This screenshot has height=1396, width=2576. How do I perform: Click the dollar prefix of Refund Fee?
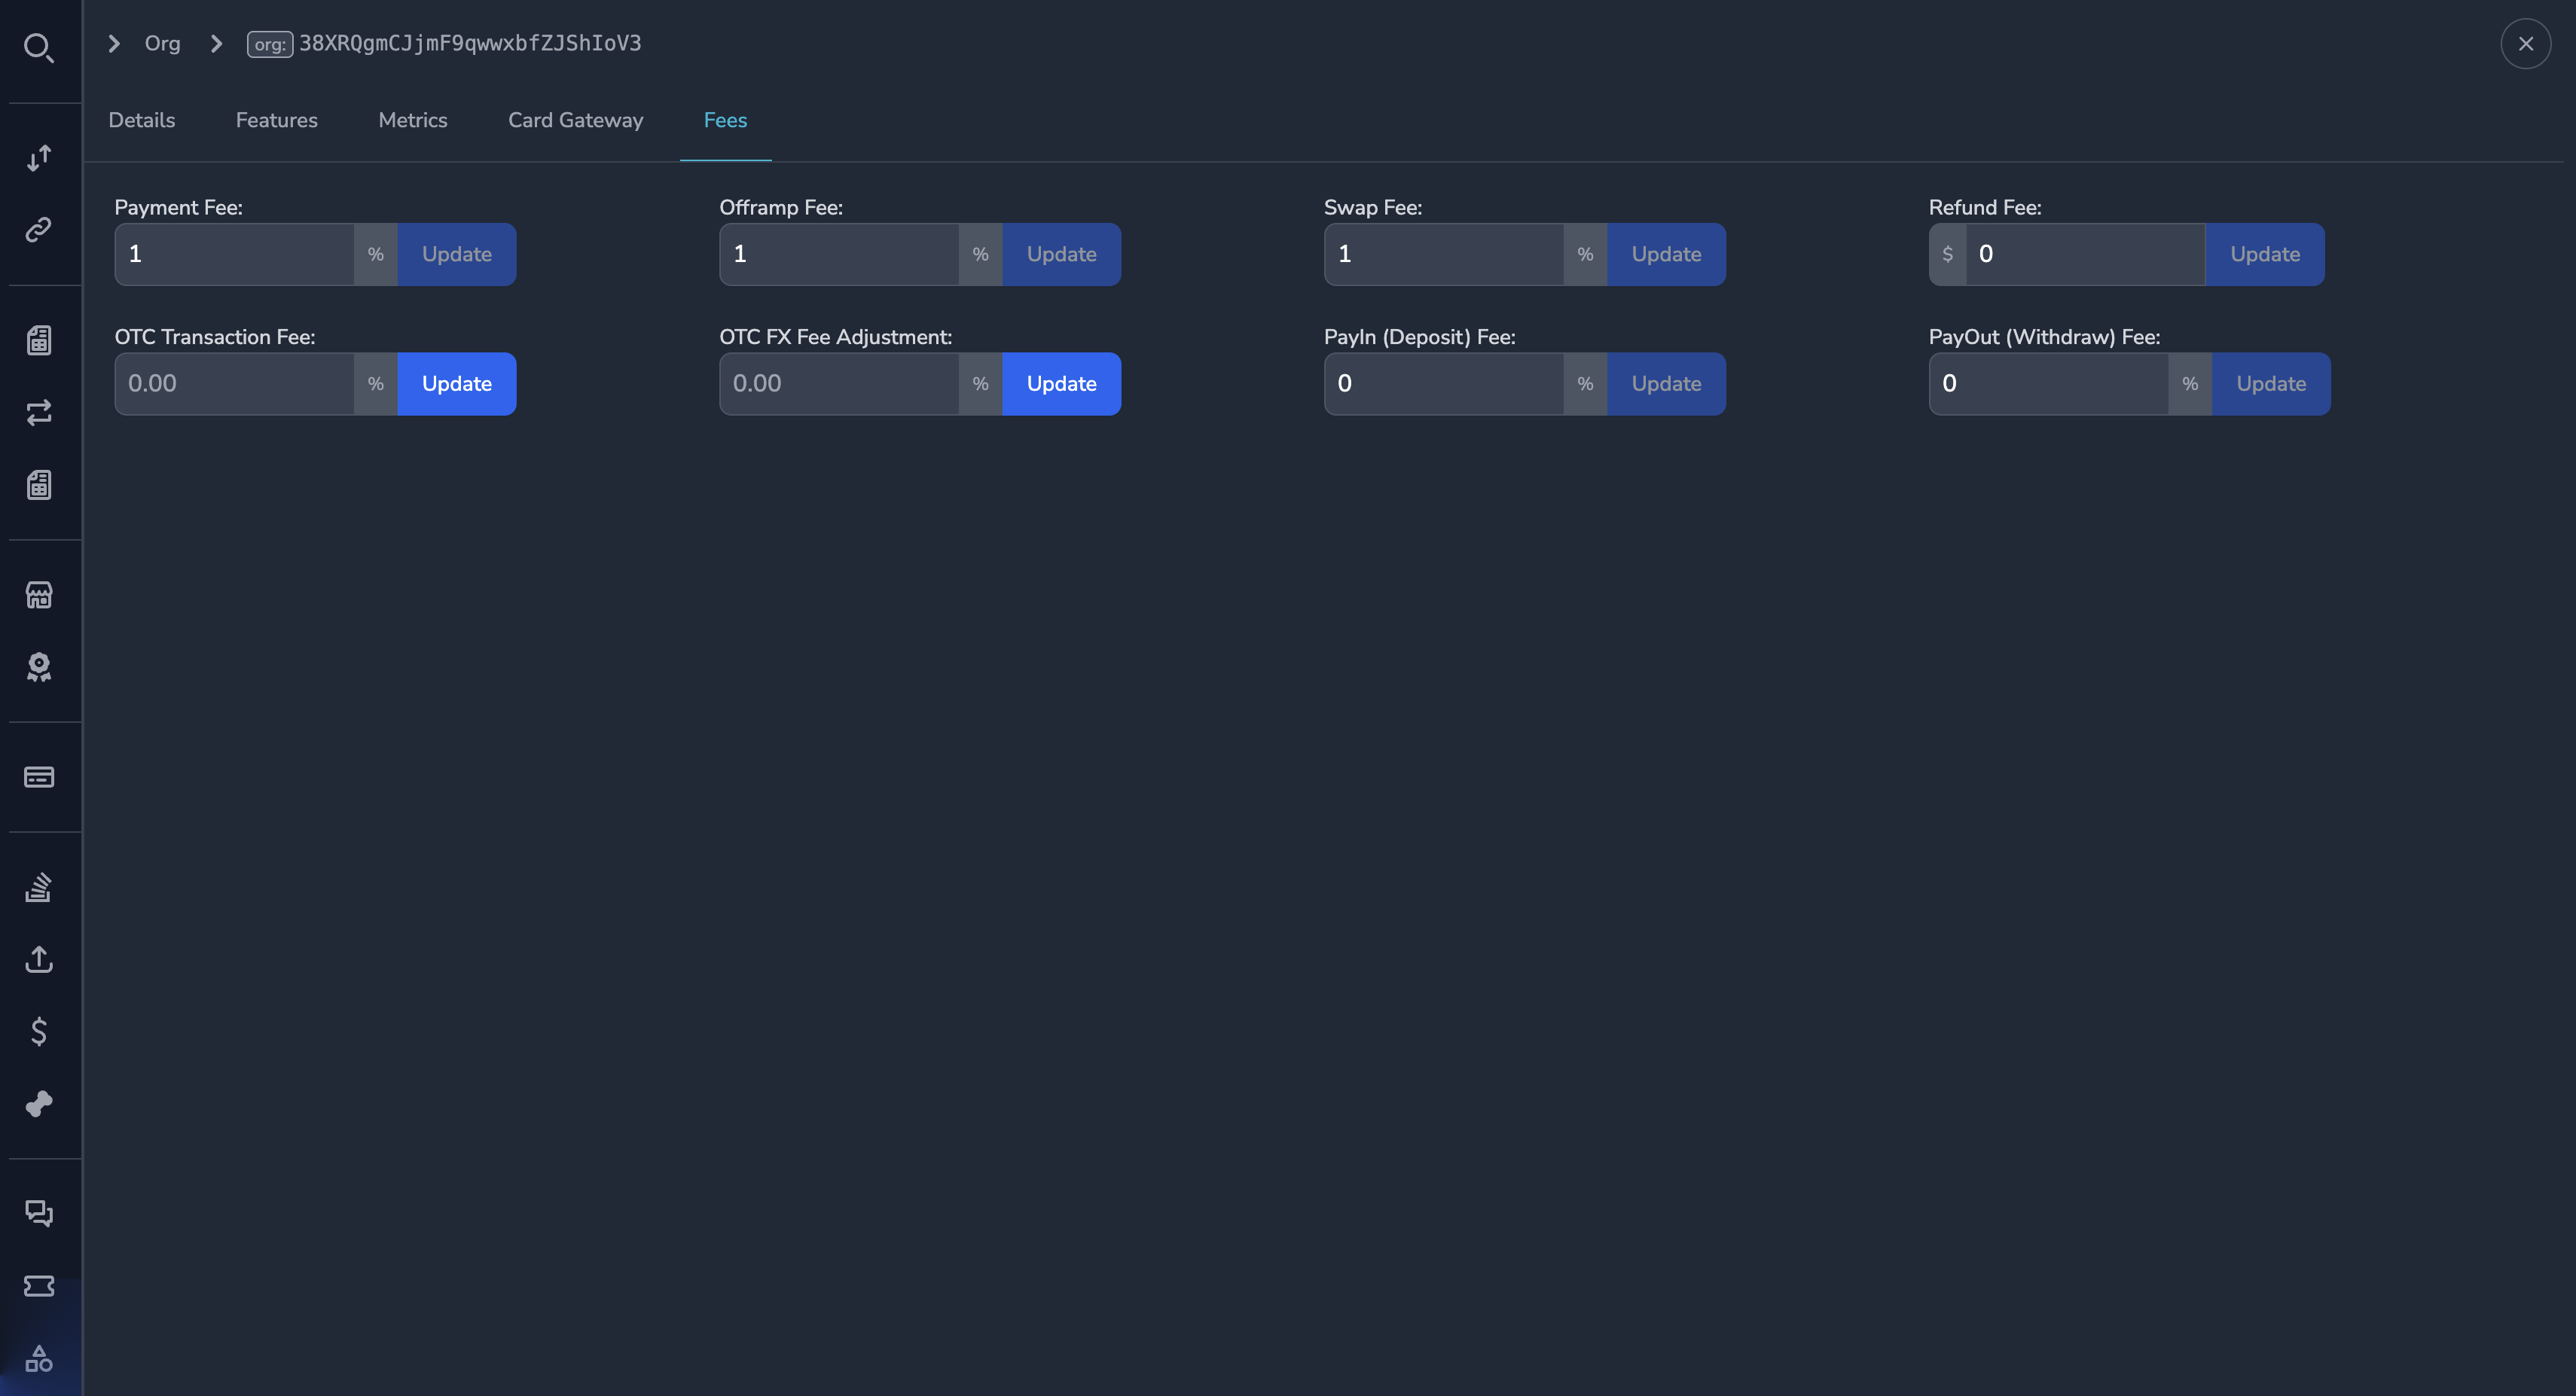(1948, 254)
